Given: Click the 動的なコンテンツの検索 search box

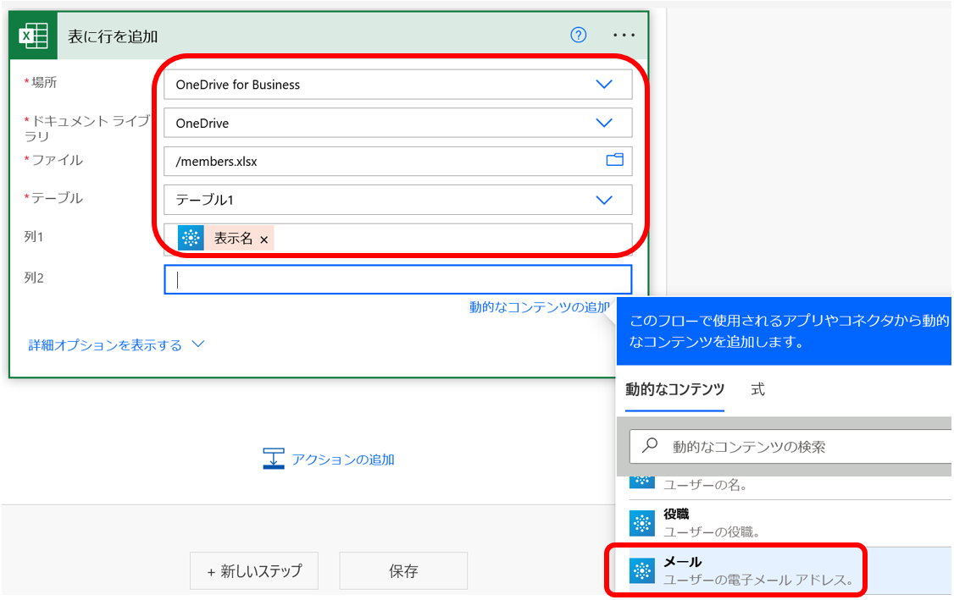Looking at the screenshot, I should (791, 446).
